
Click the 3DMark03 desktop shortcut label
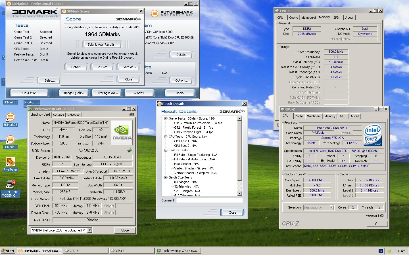point(10,103)
